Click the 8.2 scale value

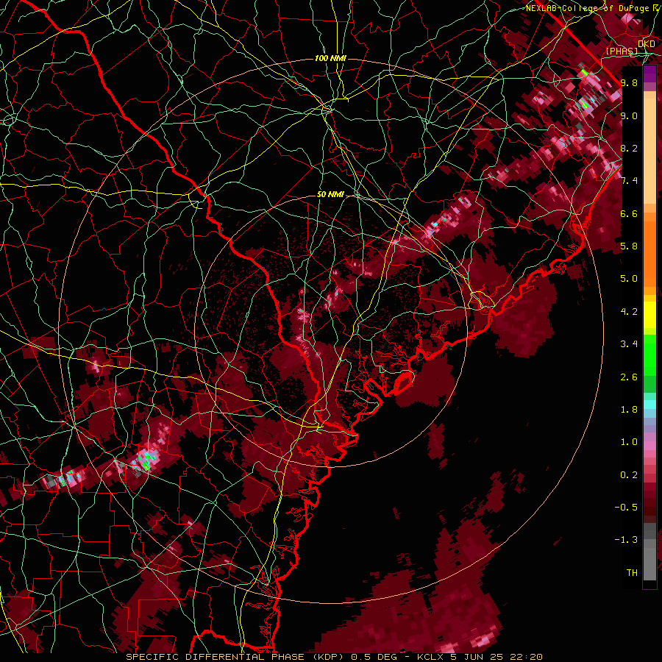629,148
